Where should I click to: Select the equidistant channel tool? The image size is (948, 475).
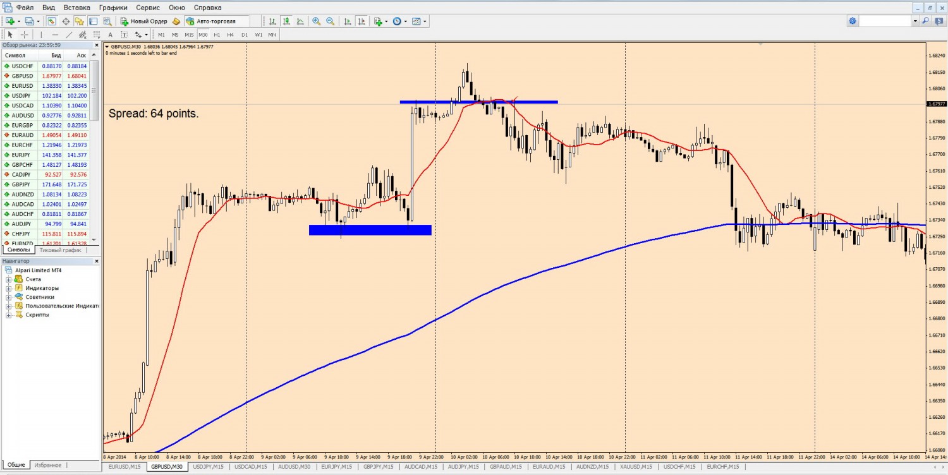pos(83,35)
